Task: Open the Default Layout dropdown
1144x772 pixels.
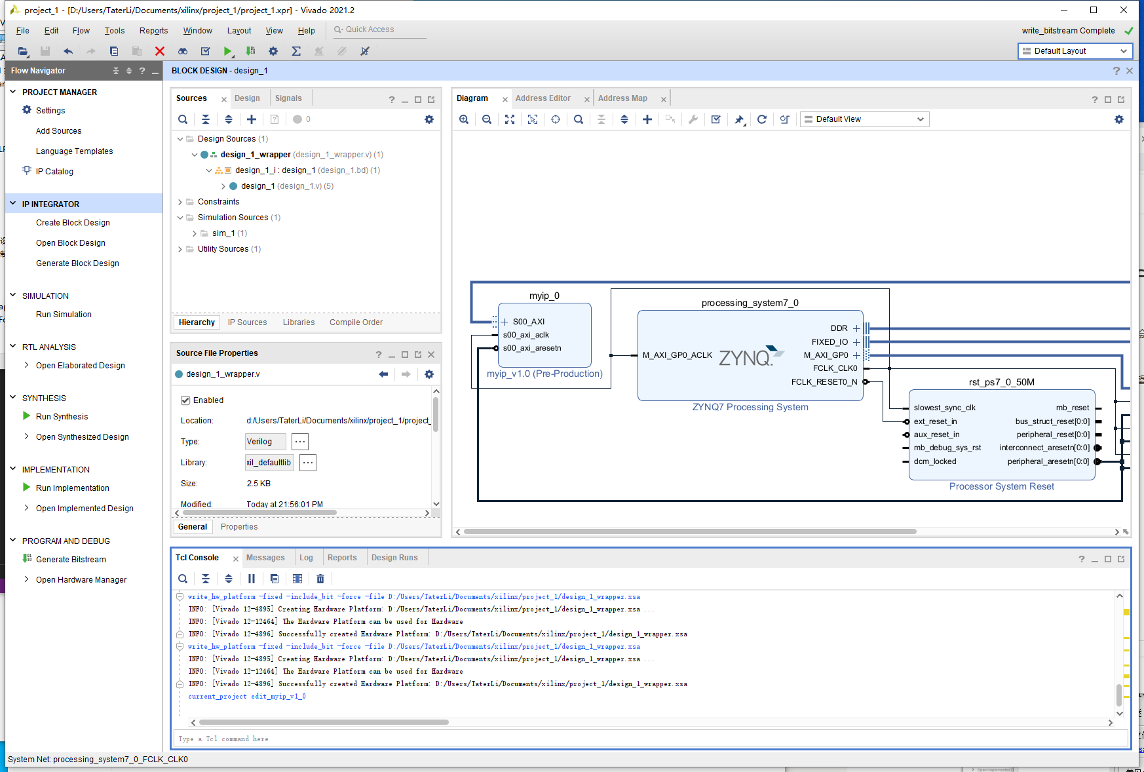Action: [x=1075, y=51]
